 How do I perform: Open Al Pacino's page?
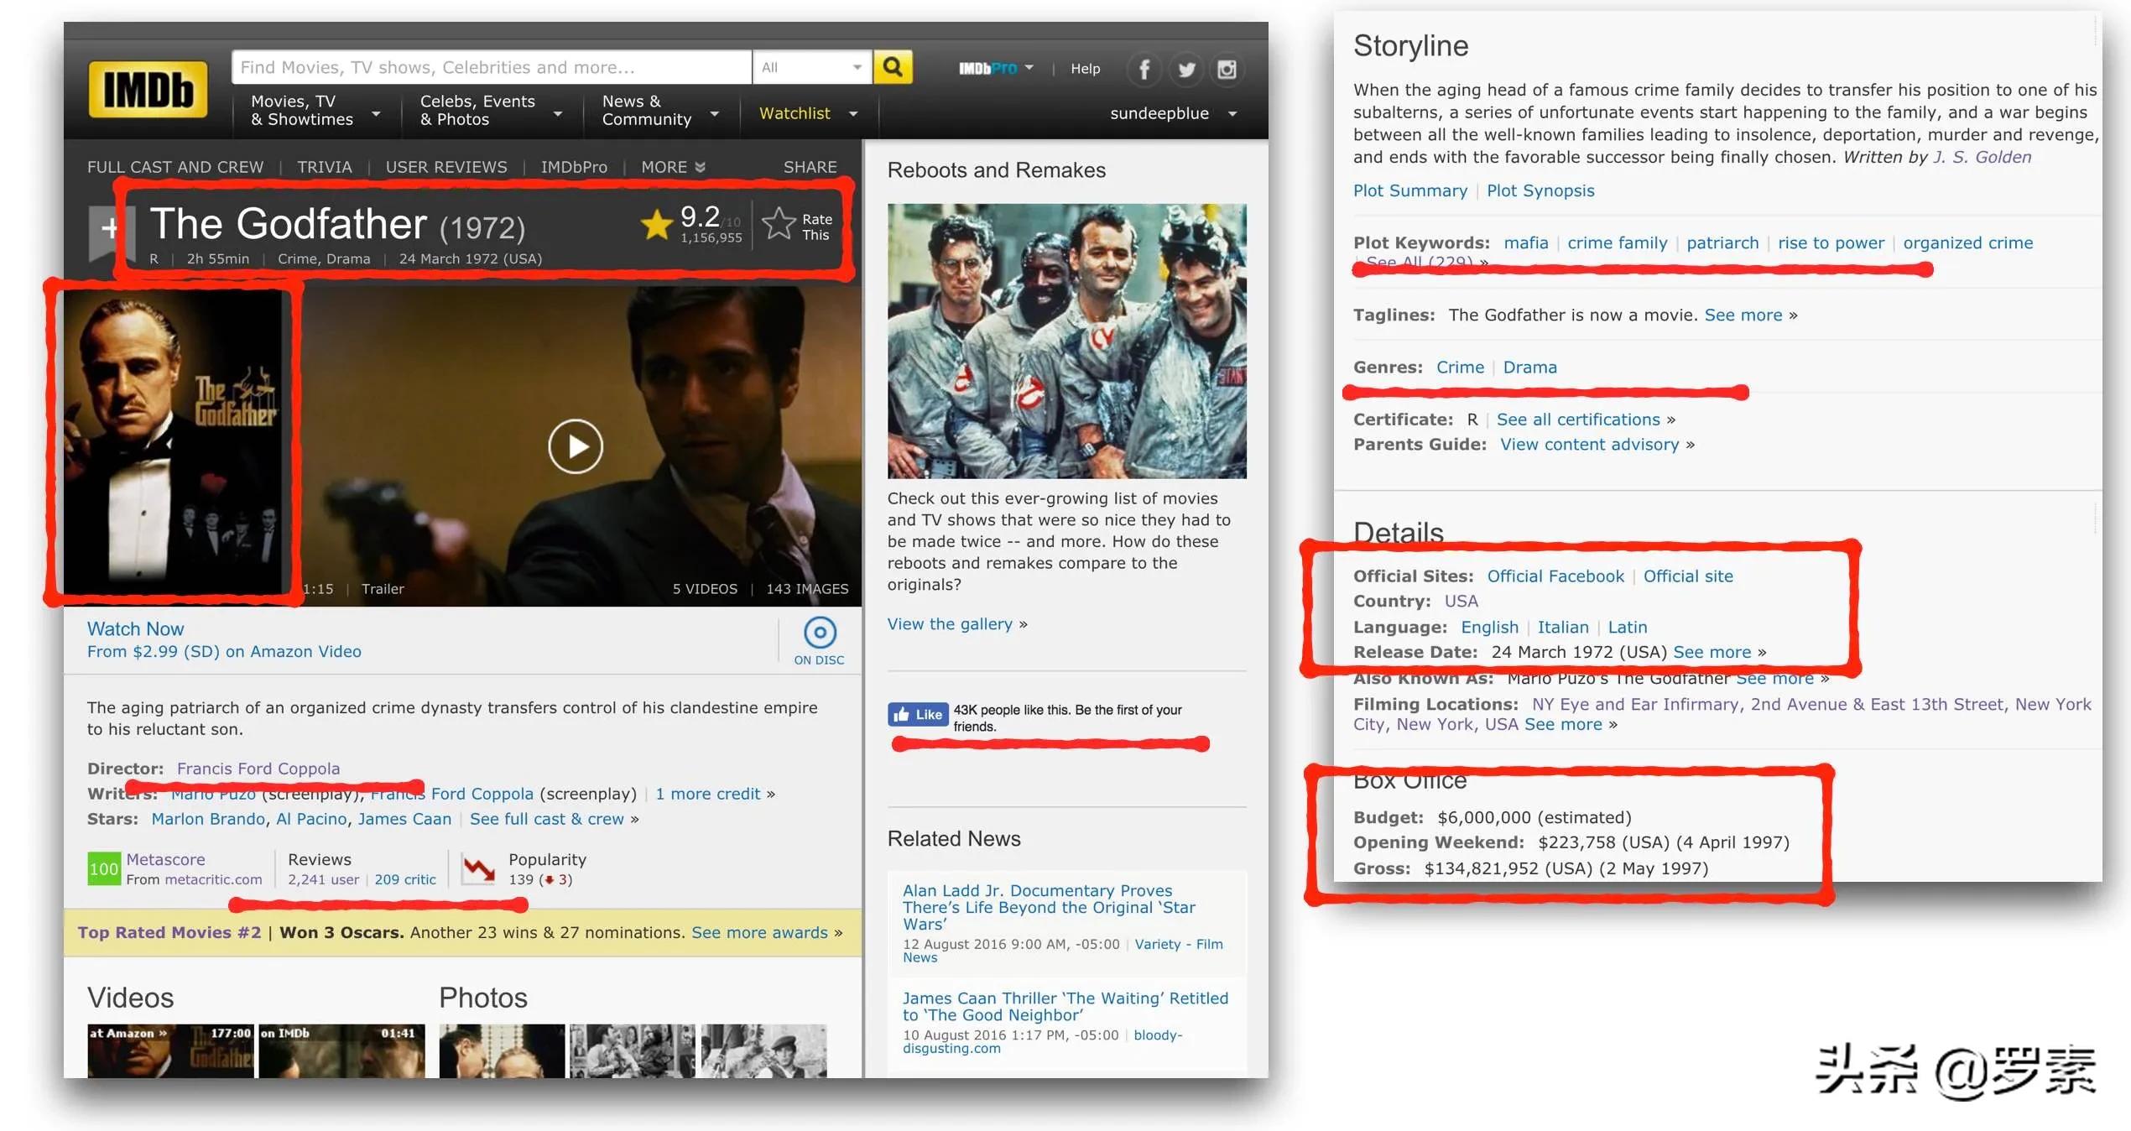pos(311,819)
